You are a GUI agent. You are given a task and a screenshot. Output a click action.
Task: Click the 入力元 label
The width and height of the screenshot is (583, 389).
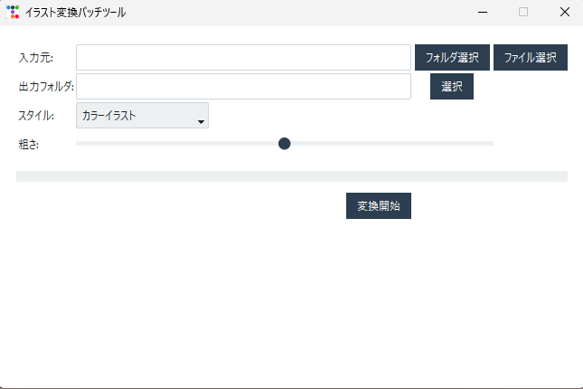(36, 58)
